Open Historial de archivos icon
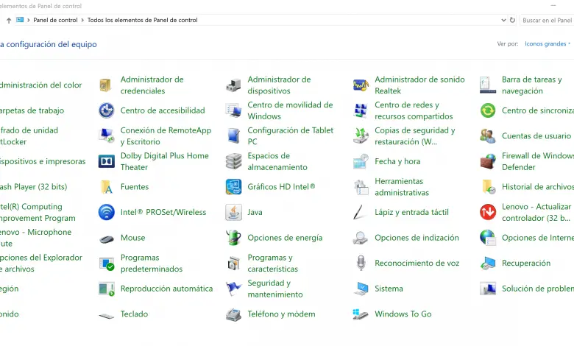The width and height of the screenshot is (574, 346). [489, 187]
